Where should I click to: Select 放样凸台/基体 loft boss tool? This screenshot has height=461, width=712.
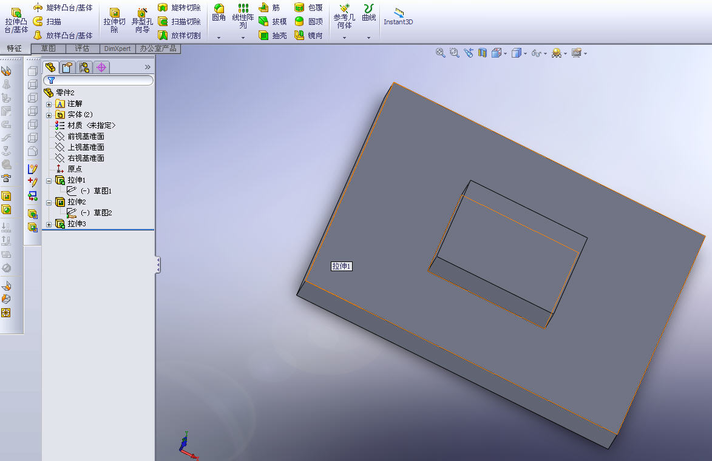pos(63,35)
